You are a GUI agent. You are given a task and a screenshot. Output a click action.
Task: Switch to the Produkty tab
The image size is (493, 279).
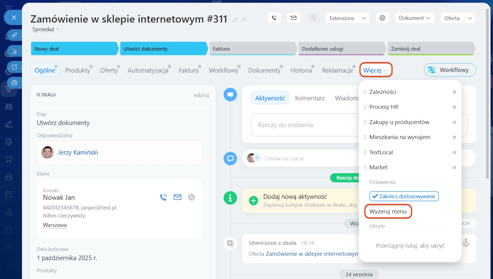(77, 70)
